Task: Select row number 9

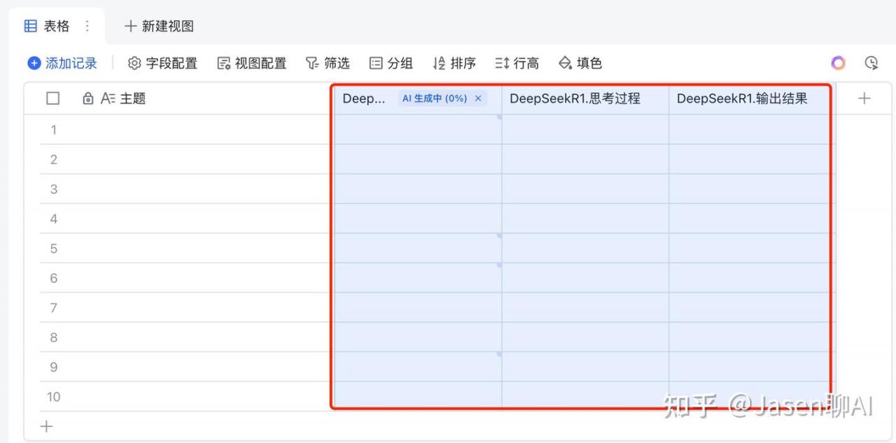Action: 53,367
